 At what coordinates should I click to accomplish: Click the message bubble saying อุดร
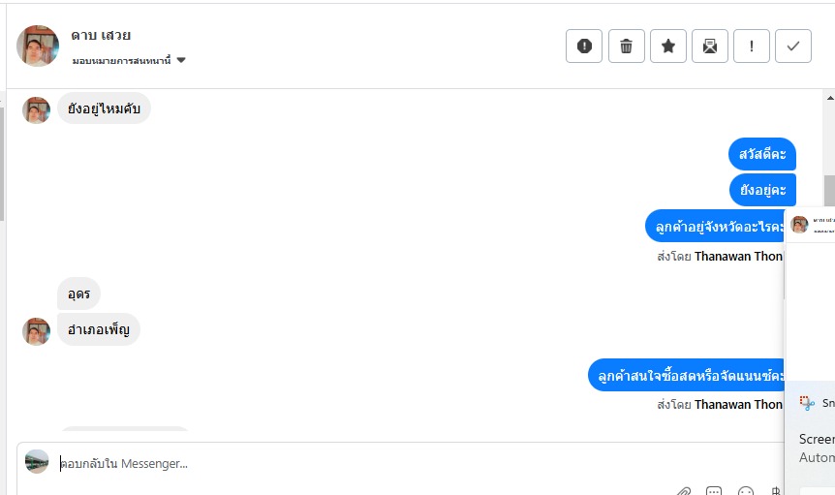(x=78, y=293)
